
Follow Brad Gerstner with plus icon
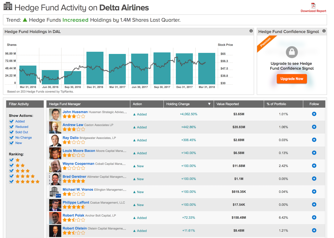tap(314, 179)
